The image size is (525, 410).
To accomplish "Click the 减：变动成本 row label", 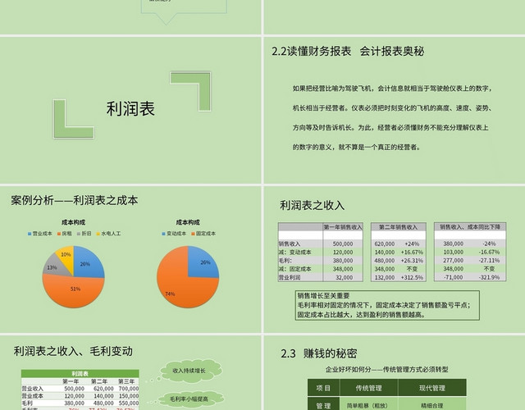I will pyautogui.click(x=295, y=253).
